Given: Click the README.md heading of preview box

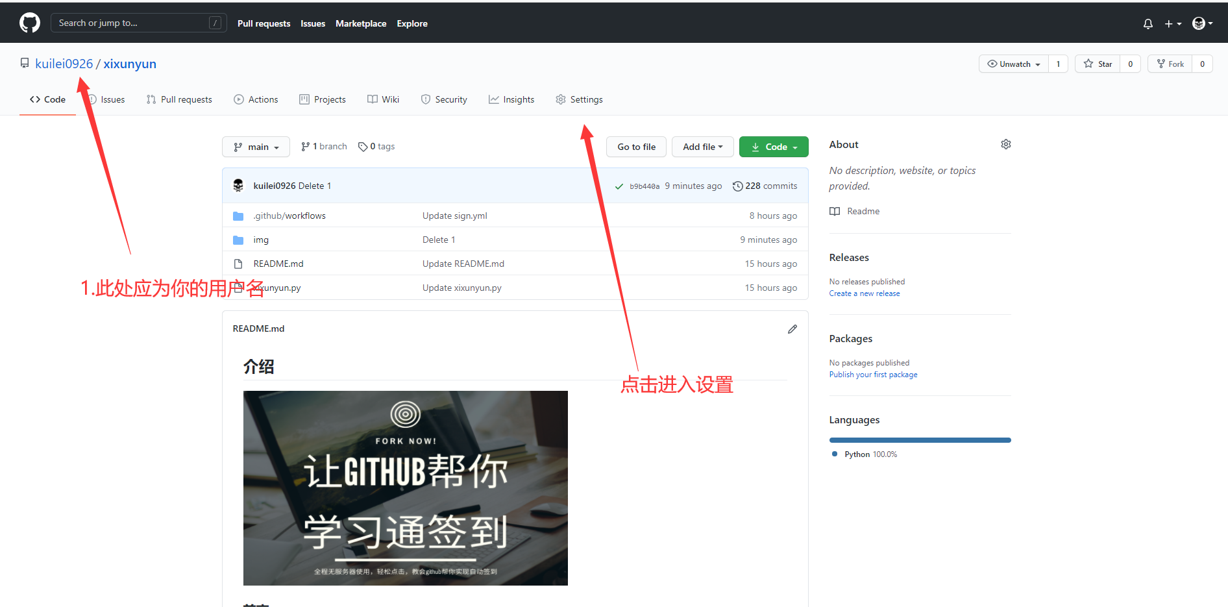Looking at the screenshot, I should 258,328.
